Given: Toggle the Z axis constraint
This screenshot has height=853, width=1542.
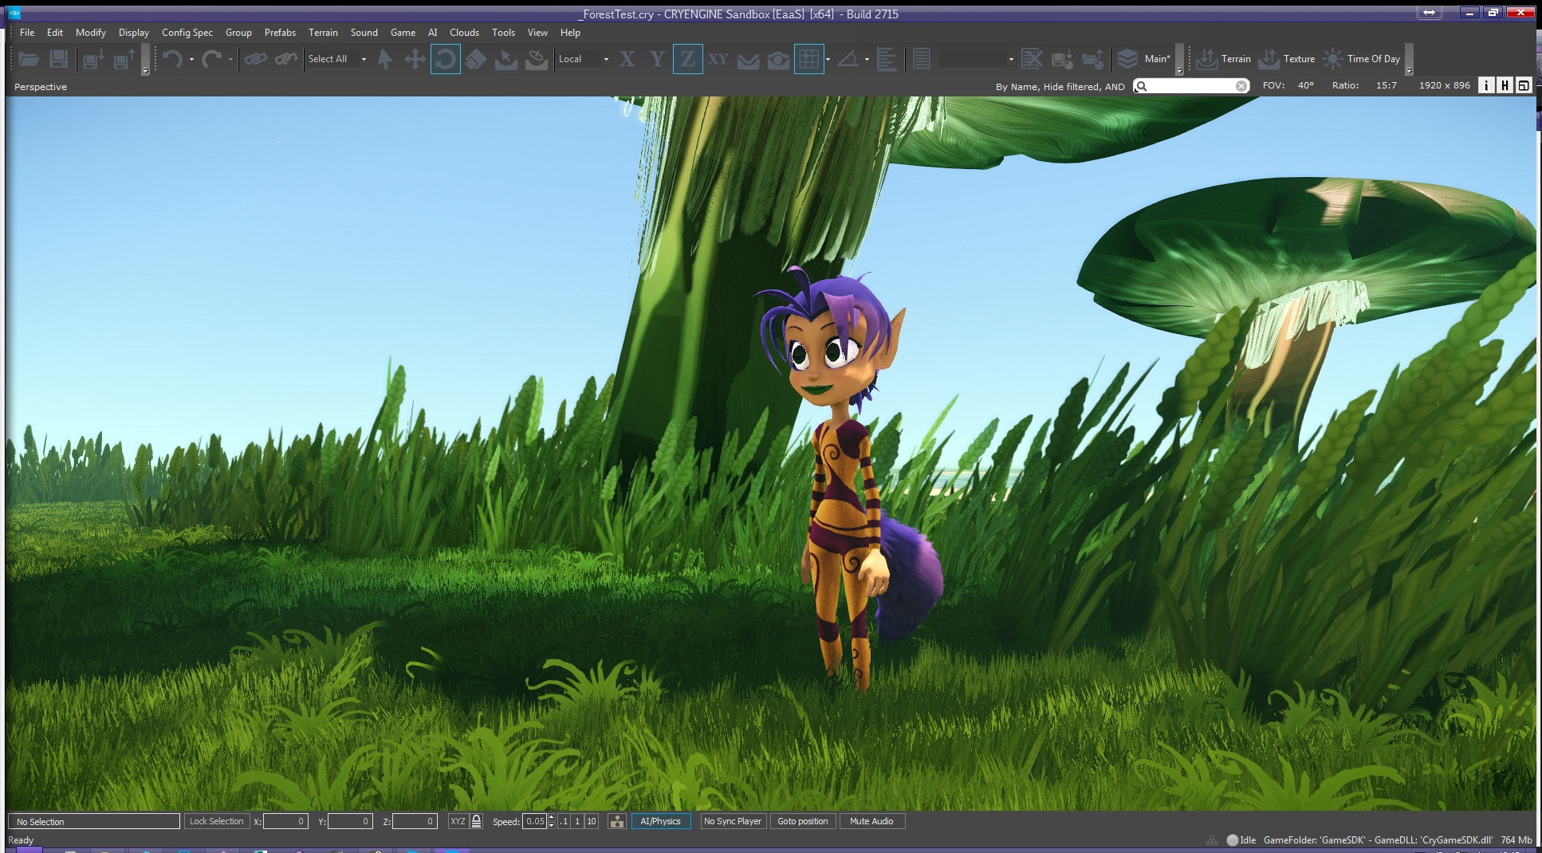Looking at the screenshot, I should coord(687,59).
